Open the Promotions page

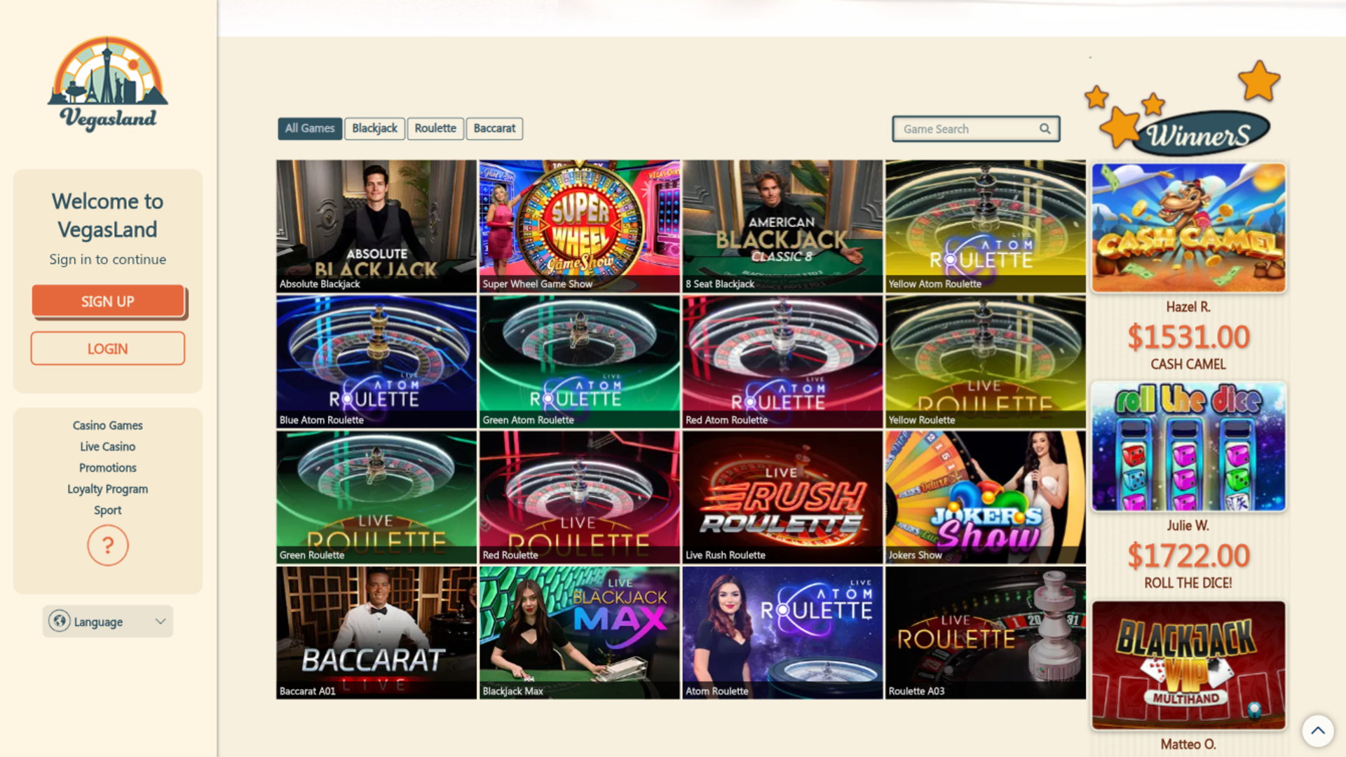tap(107, 468)
